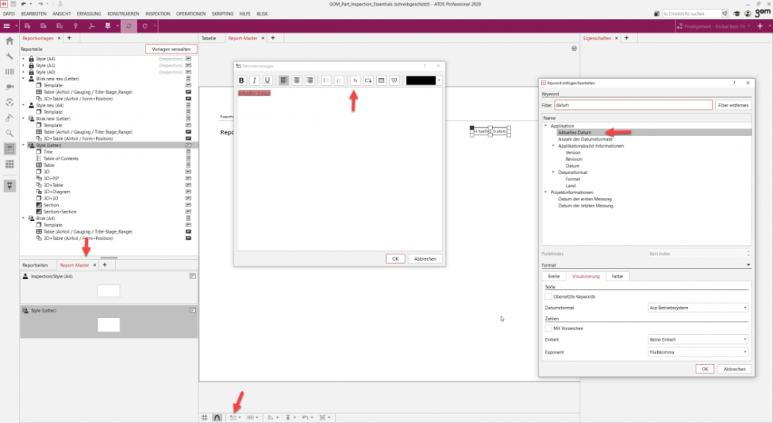Switch to the Breite tab

click(553, 276)
